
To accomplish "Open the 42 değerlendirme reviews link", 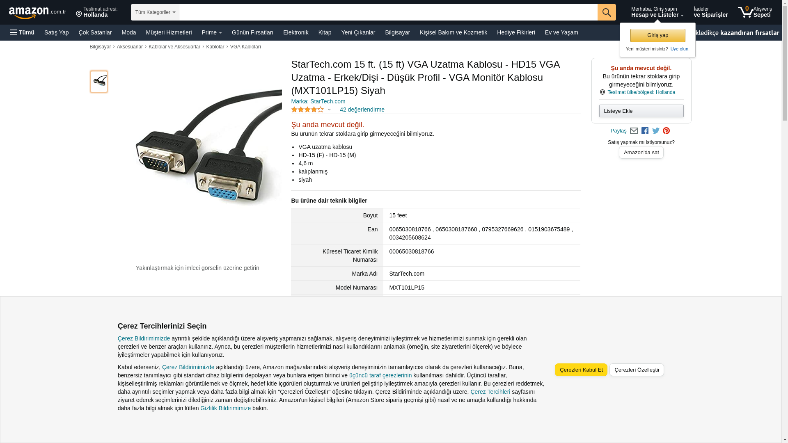I will tap(362, 110).
